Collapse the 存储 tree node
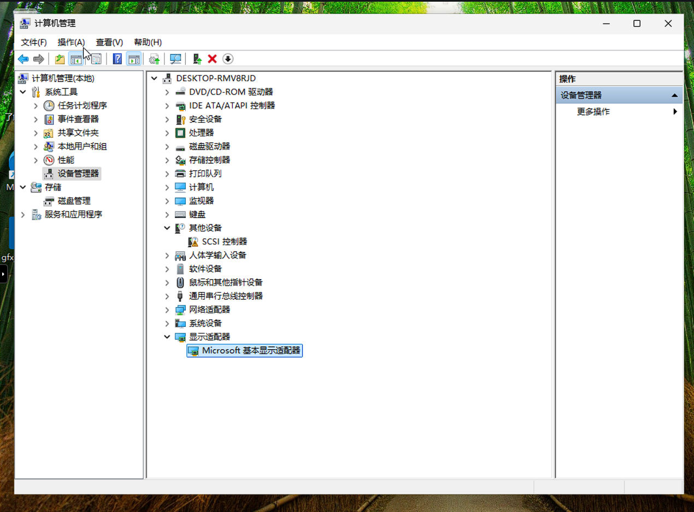 point(23,187)
